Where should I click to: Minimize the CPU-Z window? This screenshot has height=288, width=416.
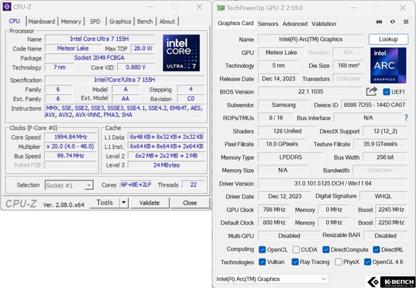(x=151, y=7)
